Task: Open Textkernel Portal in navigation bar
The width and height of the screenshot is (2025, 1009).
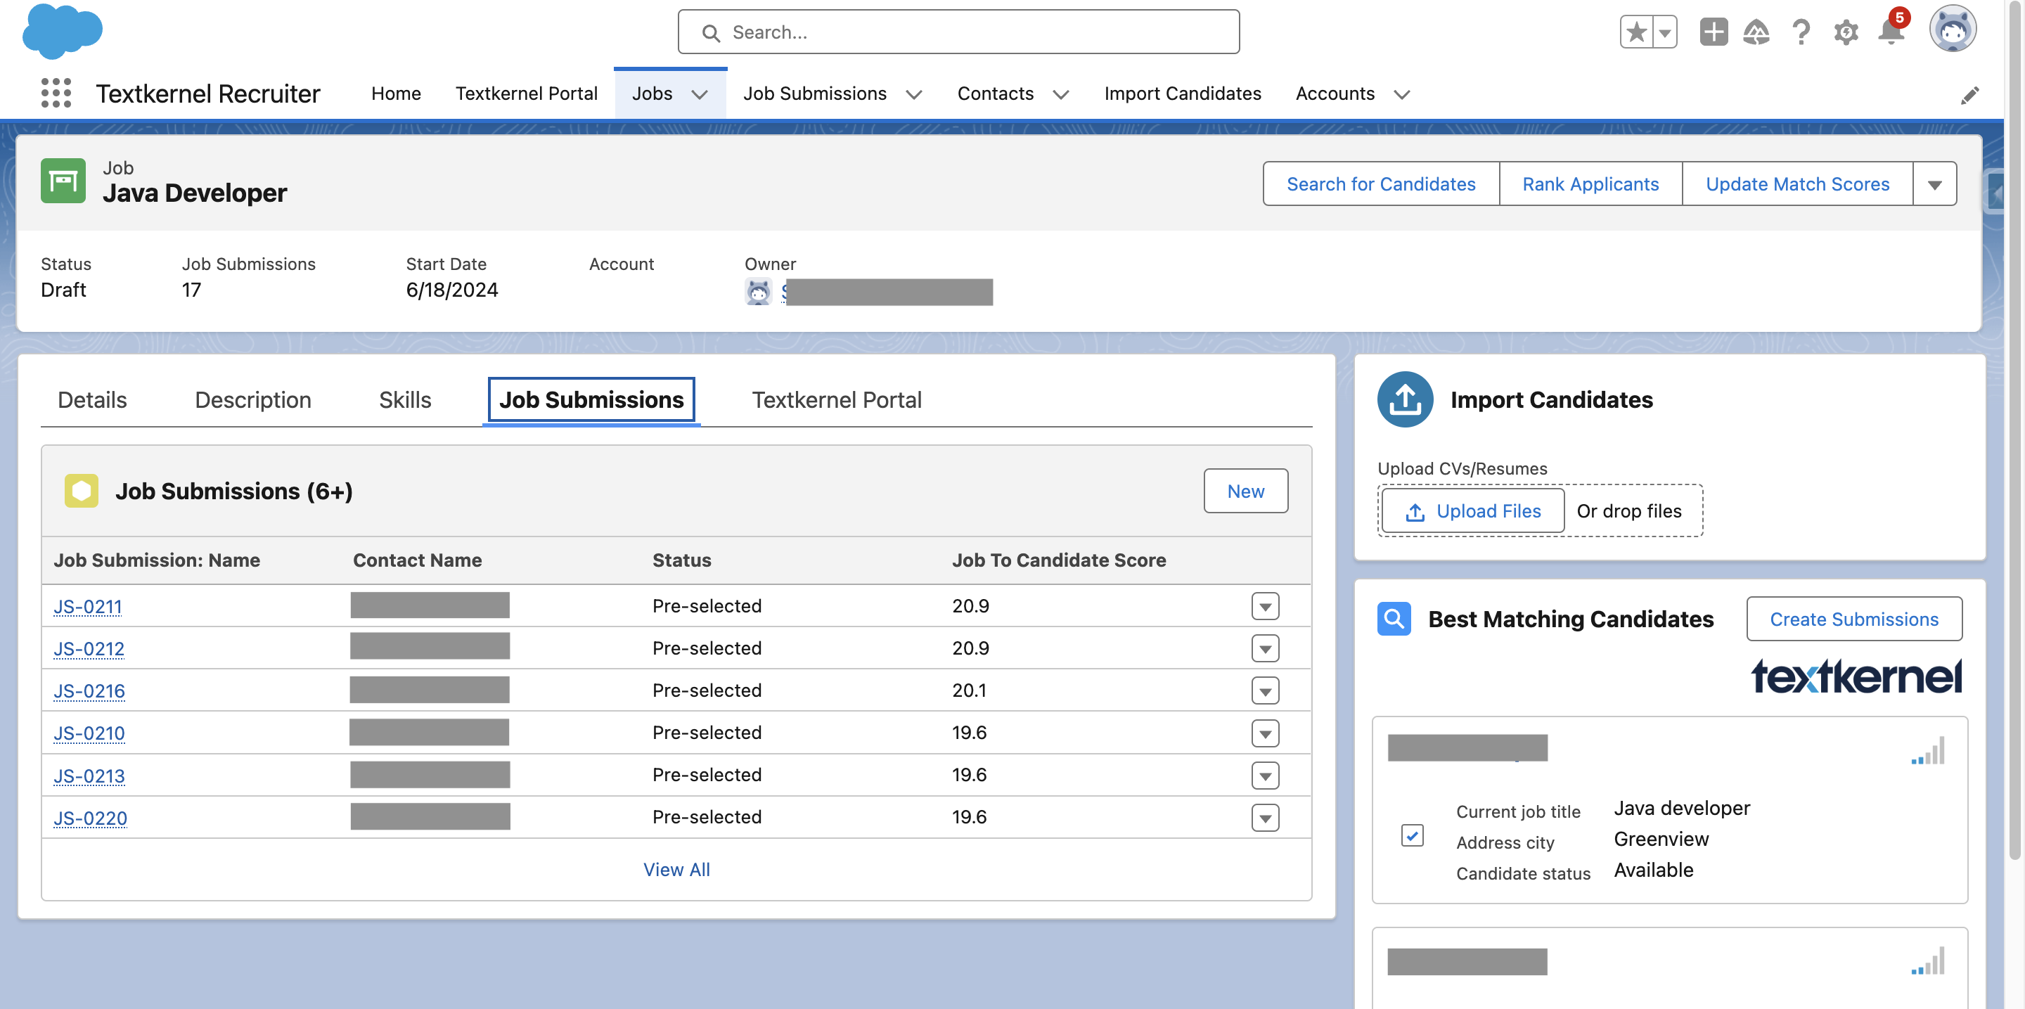Action: (527, 94)
